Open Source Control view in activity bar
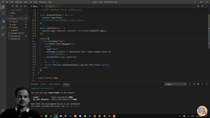The height and width of the screenshot is (118, 210). tap(3, 21)
